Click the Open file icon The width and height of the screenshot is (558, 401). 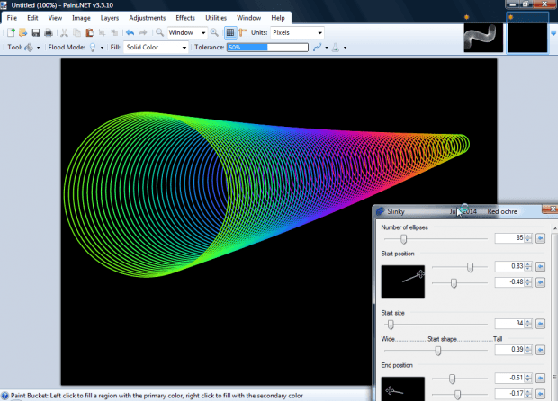(22, 32)
